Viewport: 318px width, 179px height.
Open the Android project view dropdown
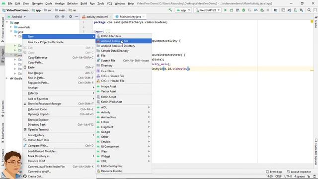point(16,16)
